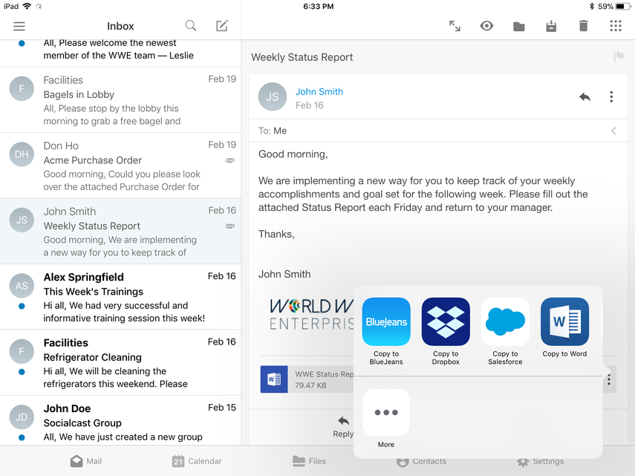Compose a new email
Viewport: 635px width, 476px height.
[x=222, y=26]
